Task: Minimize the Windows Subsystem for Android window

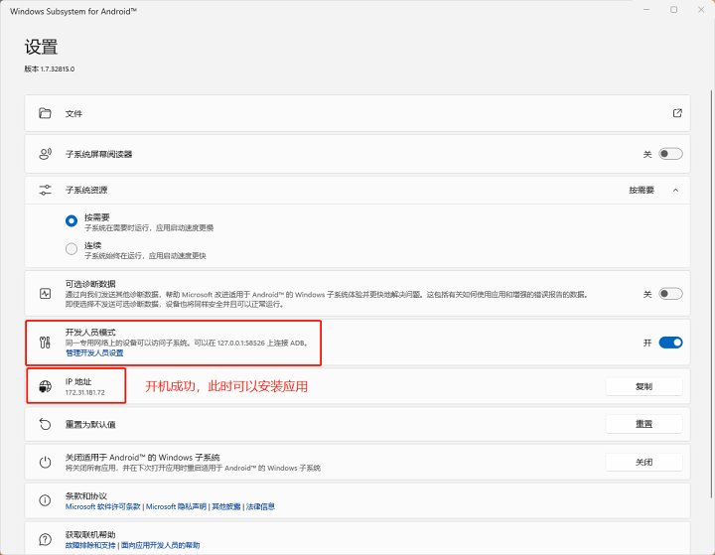Action: point(646,10)
